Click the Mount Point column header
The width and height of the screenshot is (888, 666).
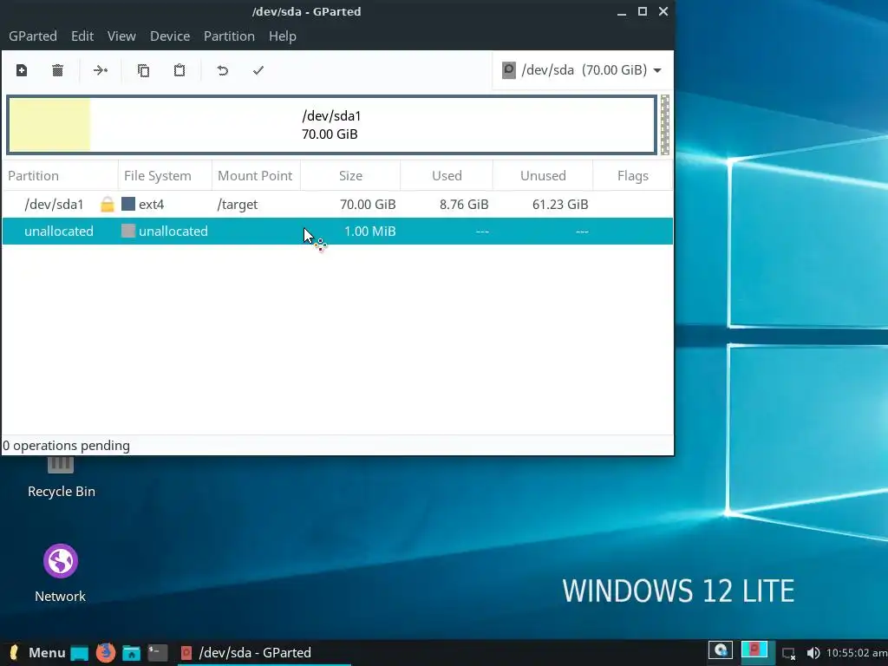[256, 175]
